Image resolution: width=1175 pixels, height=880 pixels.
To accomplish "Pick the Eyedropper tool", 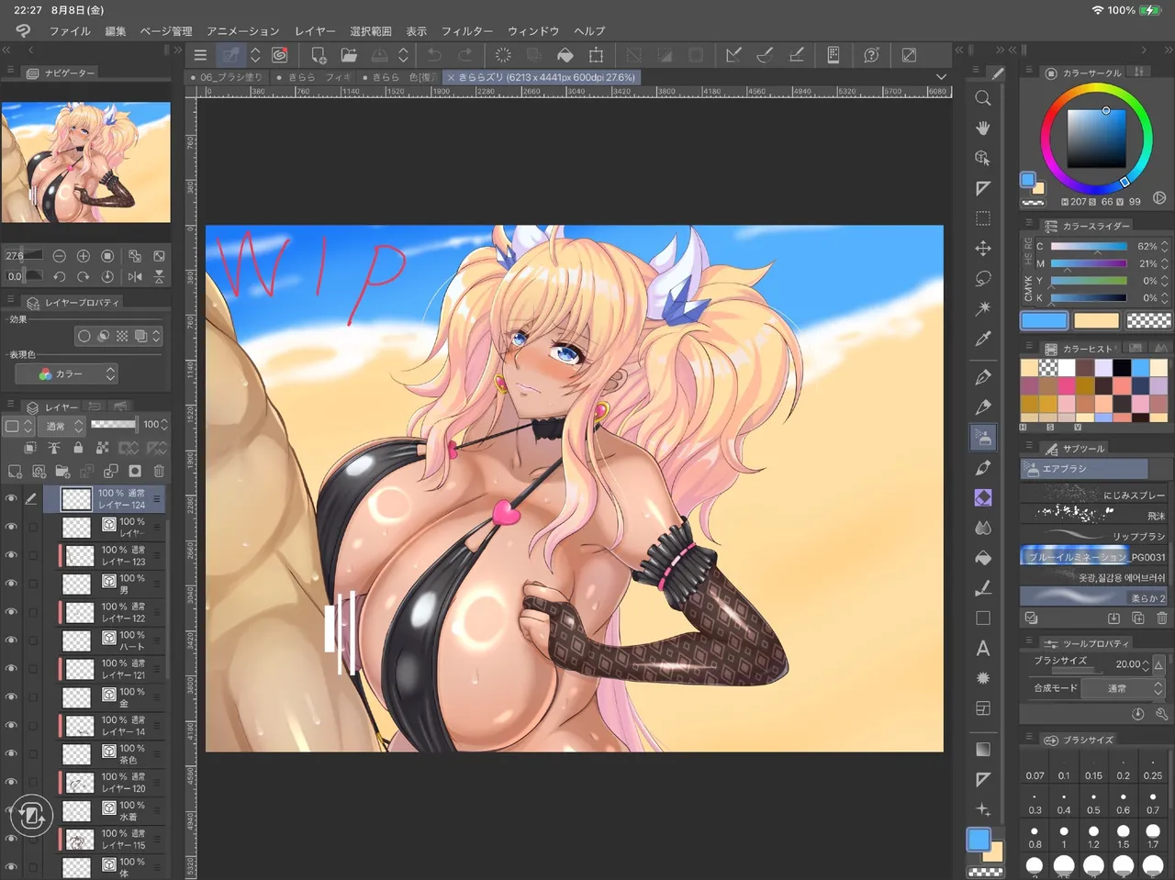I will pos(982,339).
